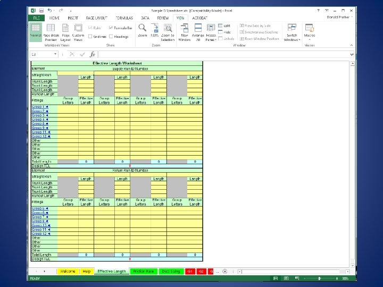Image resolution: width=383 pixels, height=287 pixels.
Task: Undo the last action
Action: [49, 11]
